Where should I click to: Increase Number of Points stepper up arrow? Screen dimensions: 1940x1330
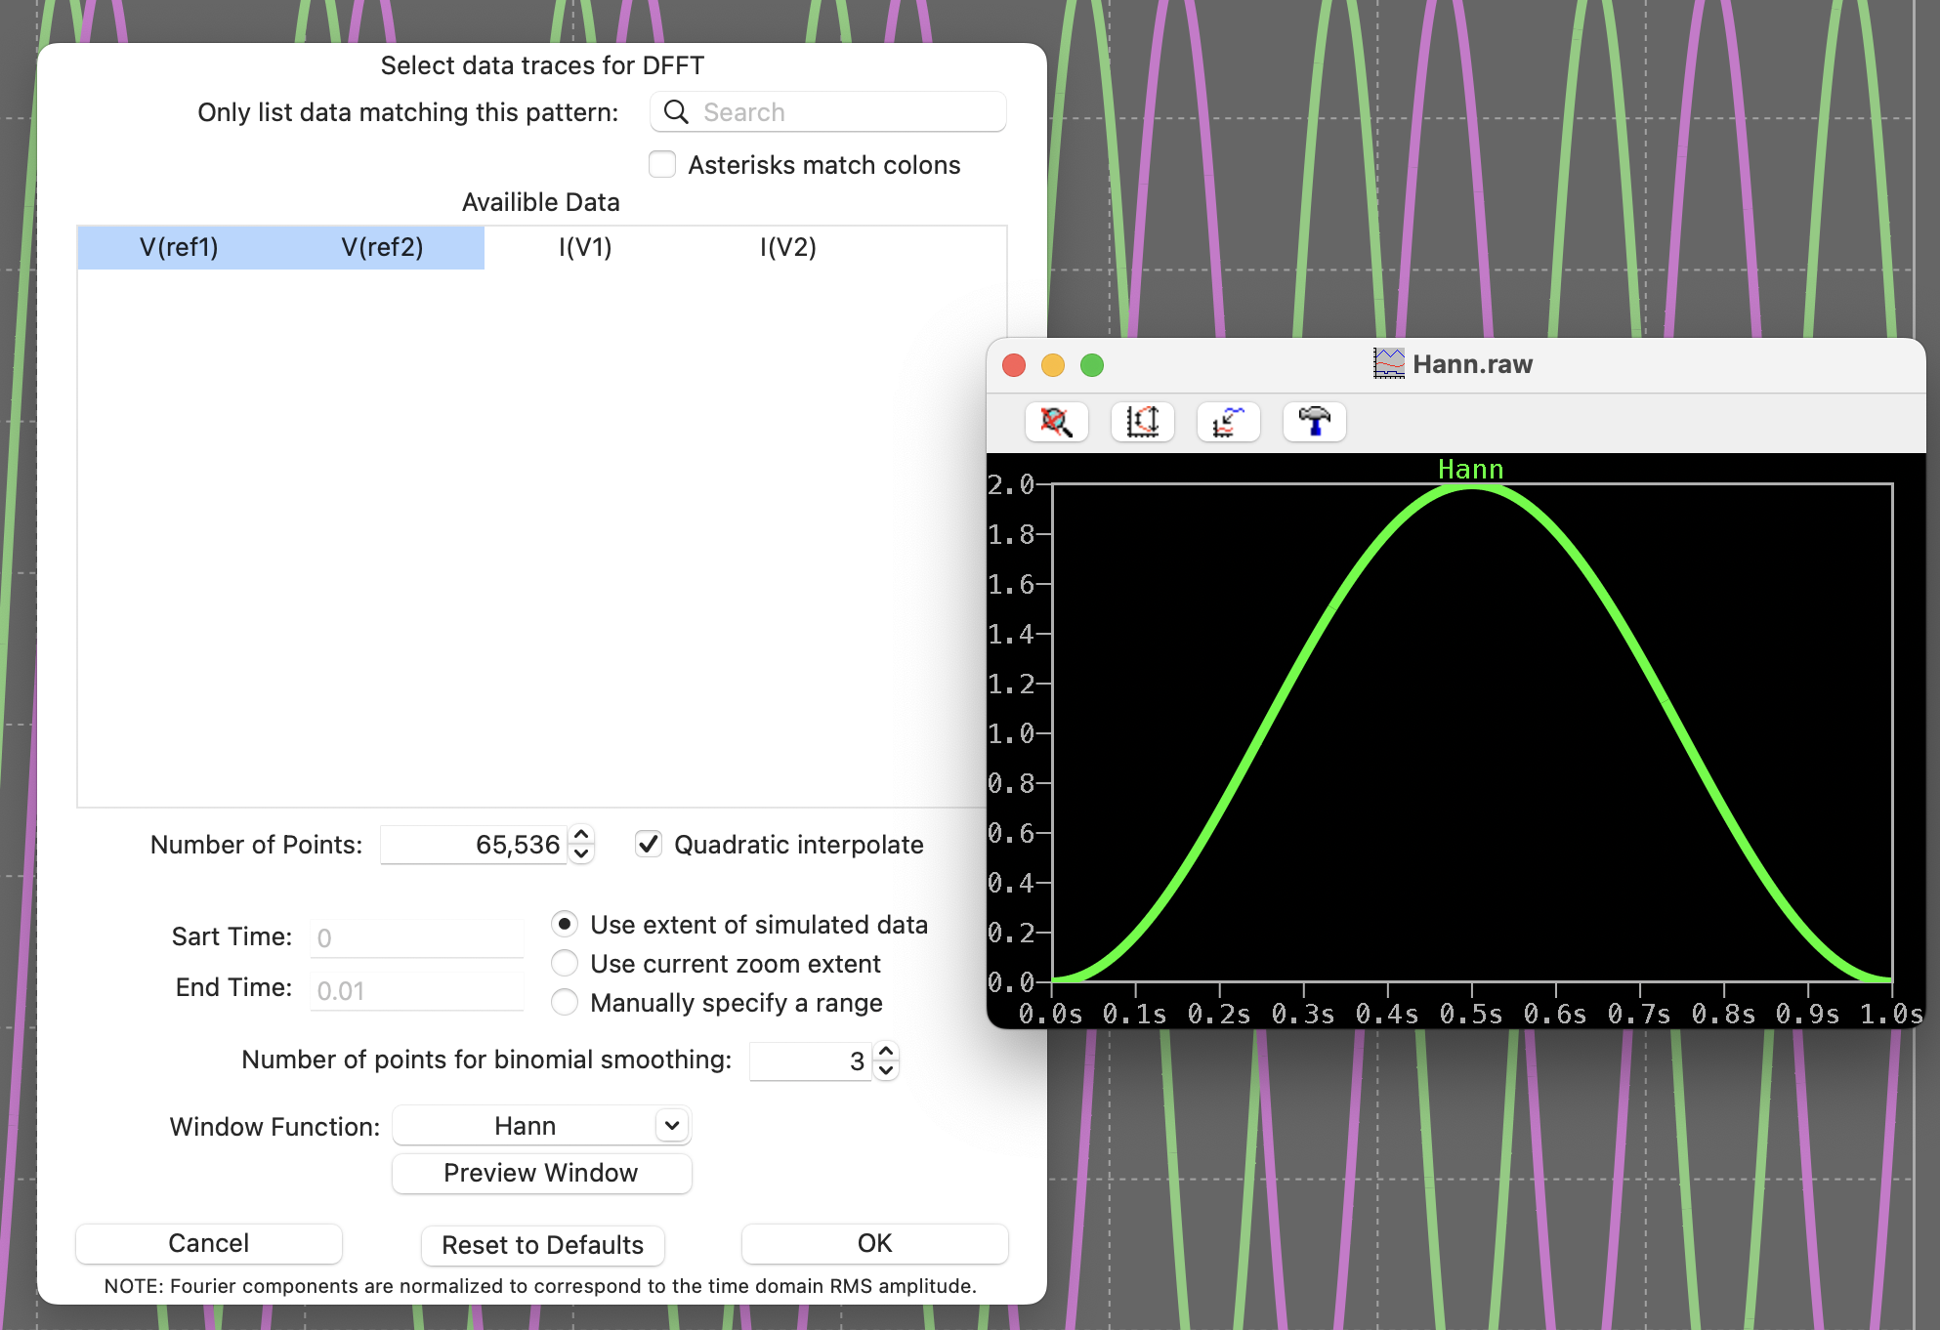[581, 835]
